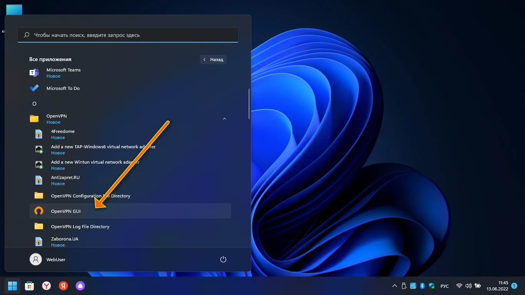Click the volume speaker tray icon

[x=468, y=286]
